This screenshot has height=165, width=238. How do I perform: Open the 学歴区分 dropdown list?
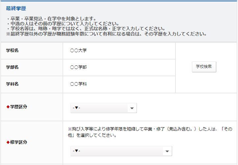point(103,108)
